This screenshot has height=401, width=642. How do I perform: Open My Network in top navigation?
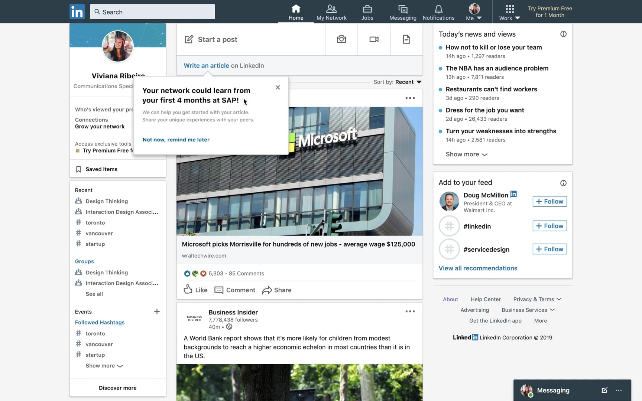pyautogui.click(x=331, y=12)
